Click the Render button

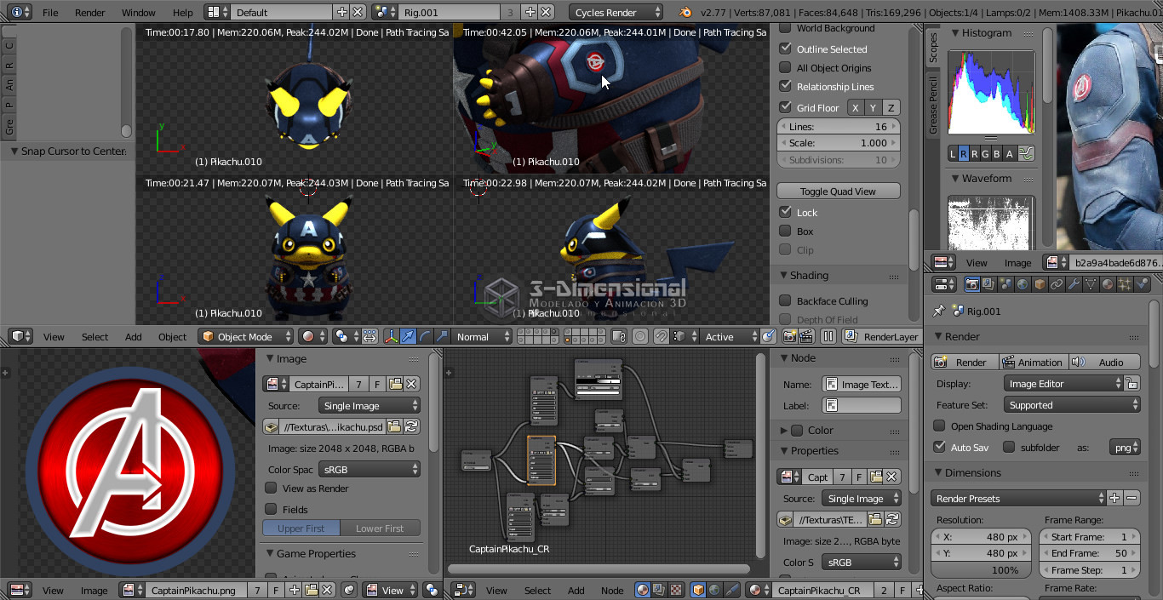click(964, 362)
